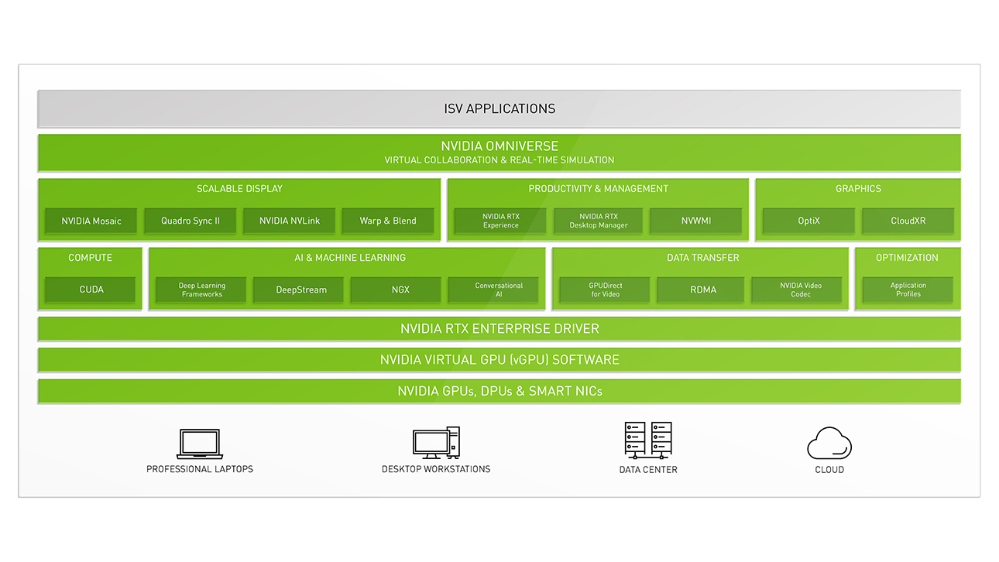Click the NVIDIA Virtual GPU Software bar
The image size is (999, 562).
499,359
